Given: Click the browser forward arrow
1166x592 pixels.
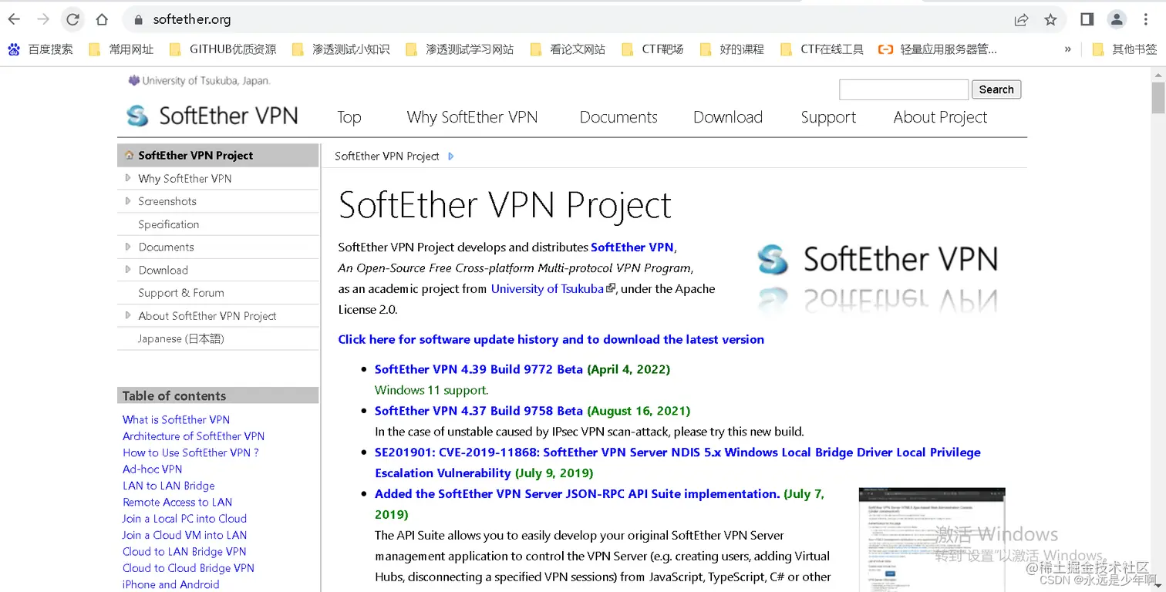Looking at the screenshot, I should [x=43, y=19].
